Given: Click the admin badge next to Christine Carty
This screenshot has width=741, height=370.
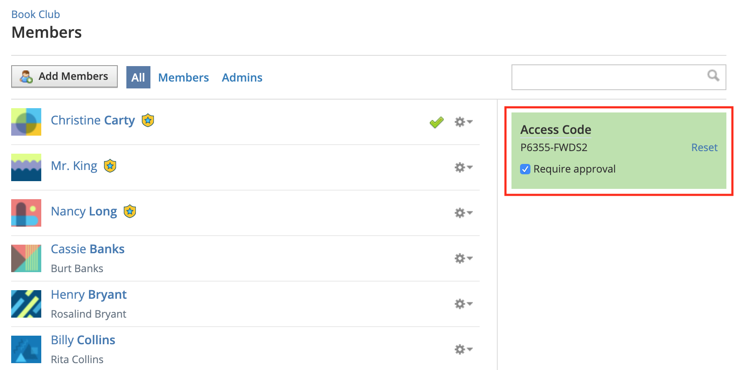Looking at the screenshot, I should click(148, 120).
